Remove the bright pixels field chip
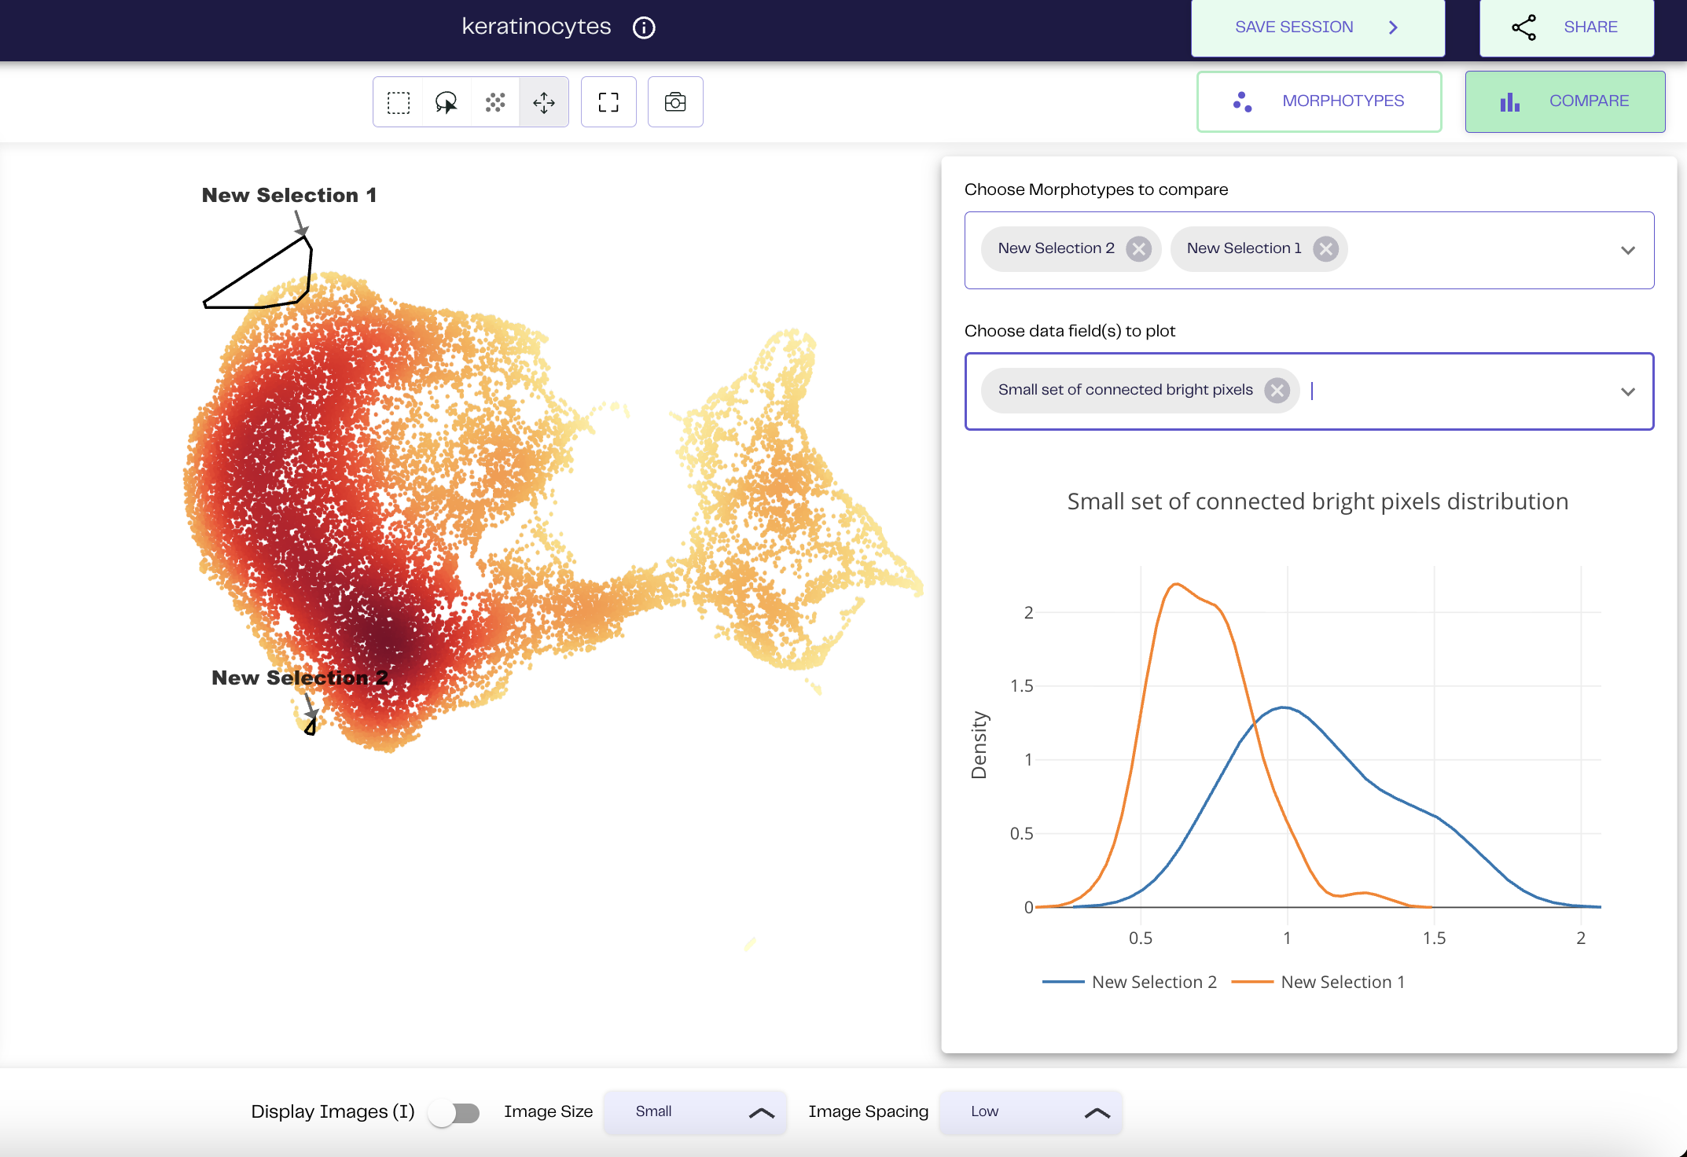The height and width of the screenshot is (1157, 1687). point(1277,391)
